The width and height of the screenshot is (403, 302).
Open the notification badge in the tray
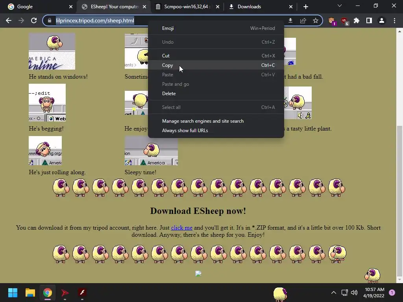coord(392,293)
